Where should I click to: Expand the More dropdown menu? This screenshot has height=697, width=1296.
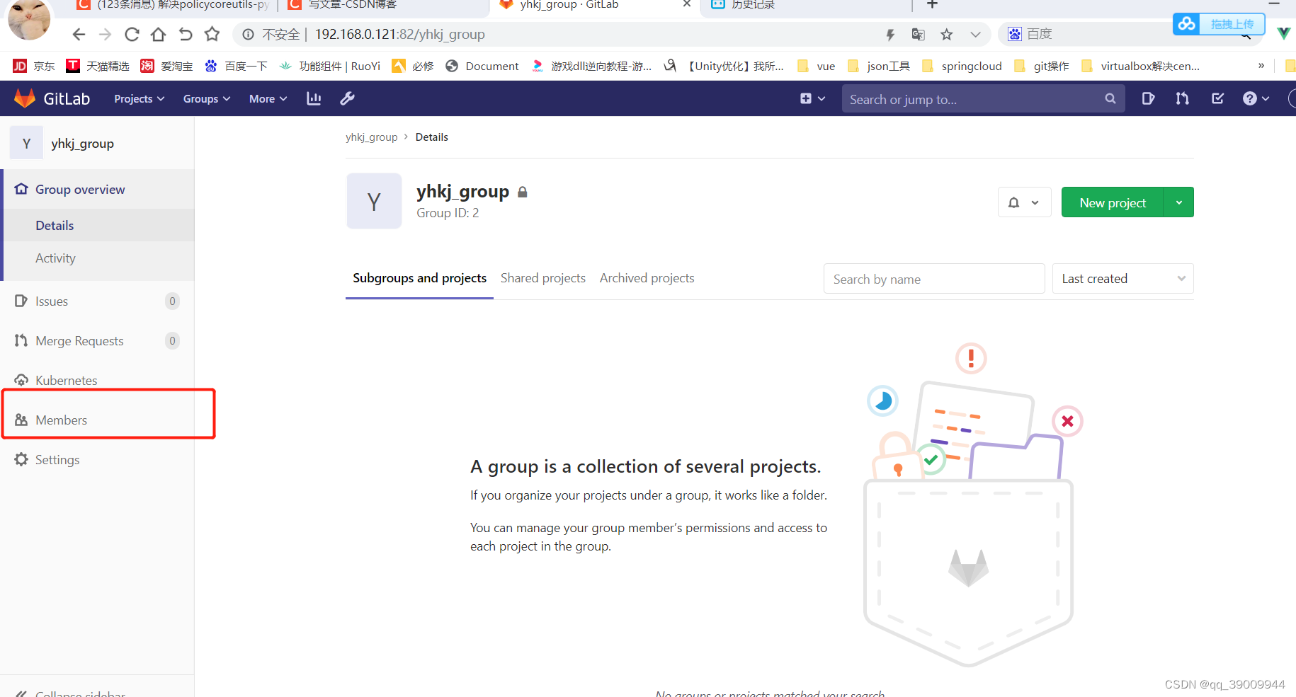tap(268, 98)
